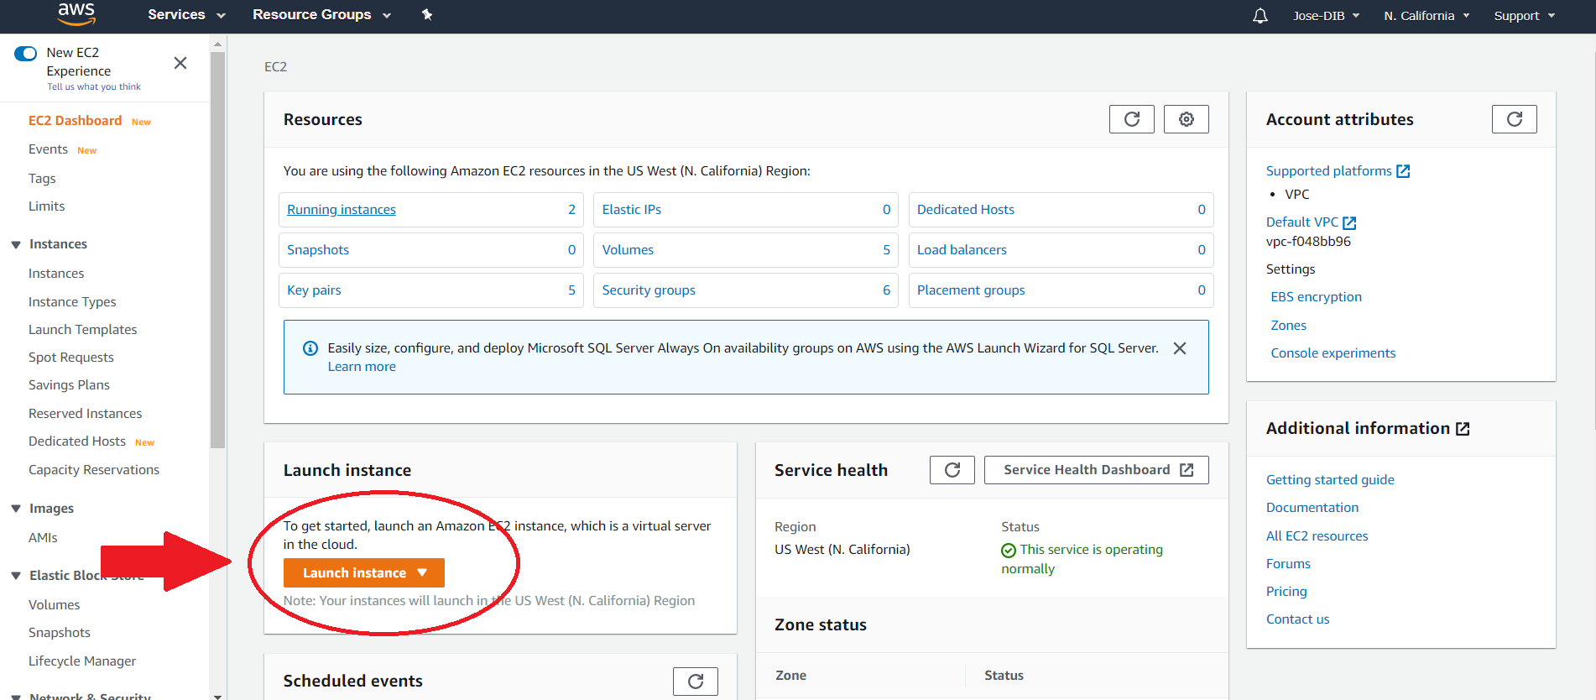Open Supported platforms external link icon

click(x=1403, y=171)
